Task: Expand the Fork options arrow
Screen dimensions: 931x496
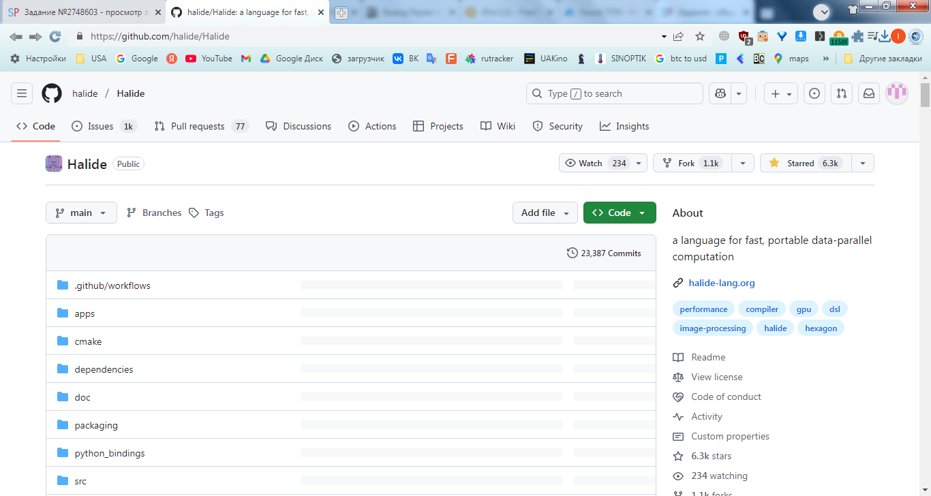Action: click(743, 163)
